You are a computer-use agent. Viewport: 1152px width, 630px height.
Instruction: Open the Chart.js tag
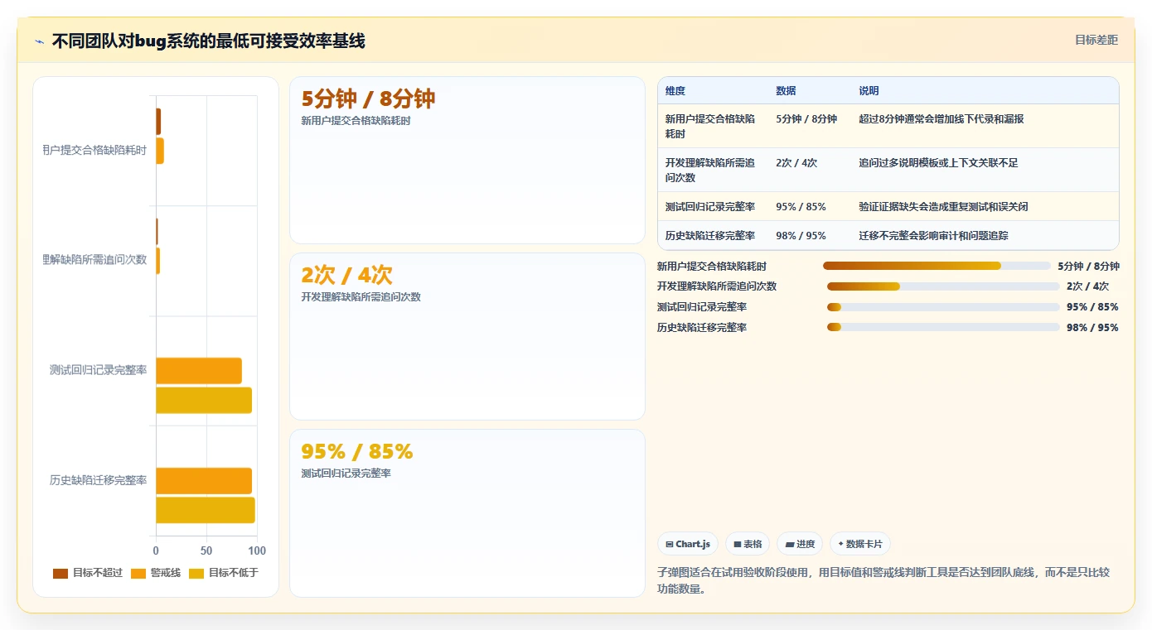(x=688, y=544)
